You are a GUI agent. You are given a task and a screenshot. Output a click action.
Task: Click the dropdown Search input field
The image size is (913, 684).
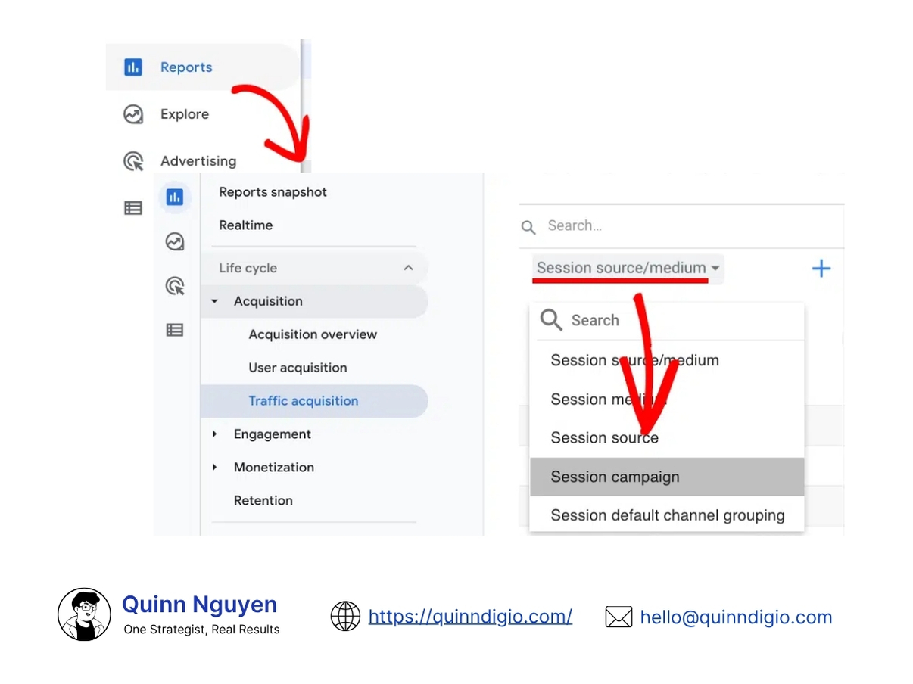[667, 320]
